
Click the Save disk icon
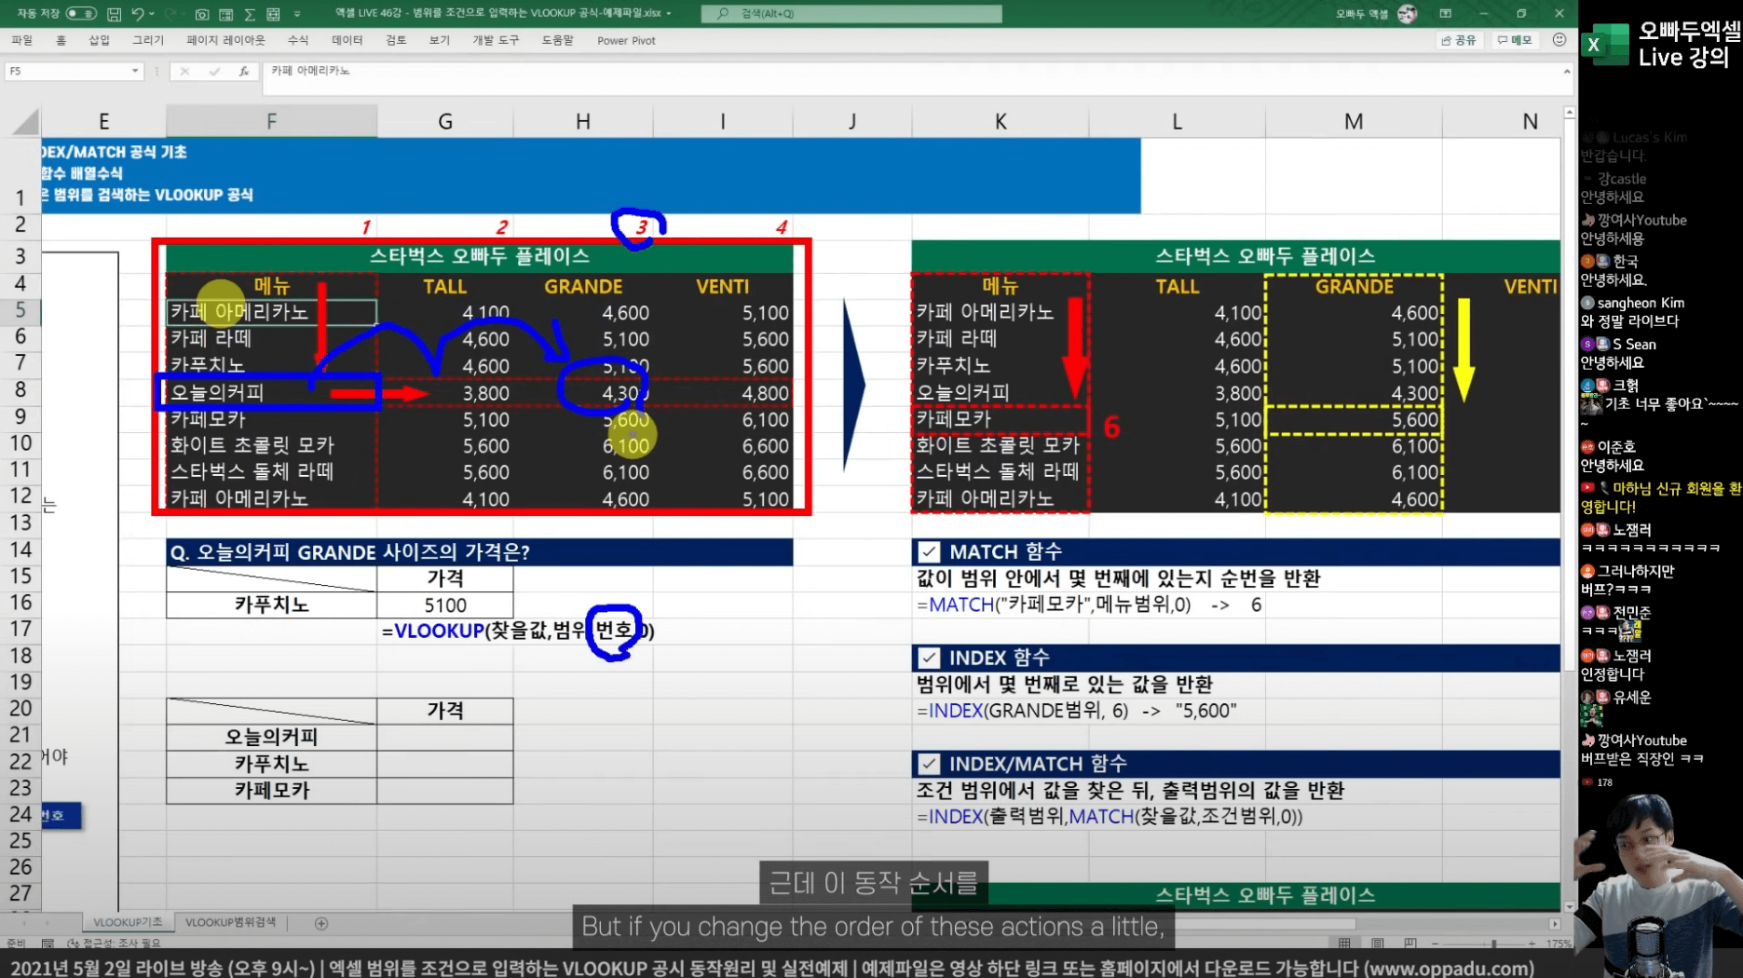pyautogui.click(x=114, y=14)
